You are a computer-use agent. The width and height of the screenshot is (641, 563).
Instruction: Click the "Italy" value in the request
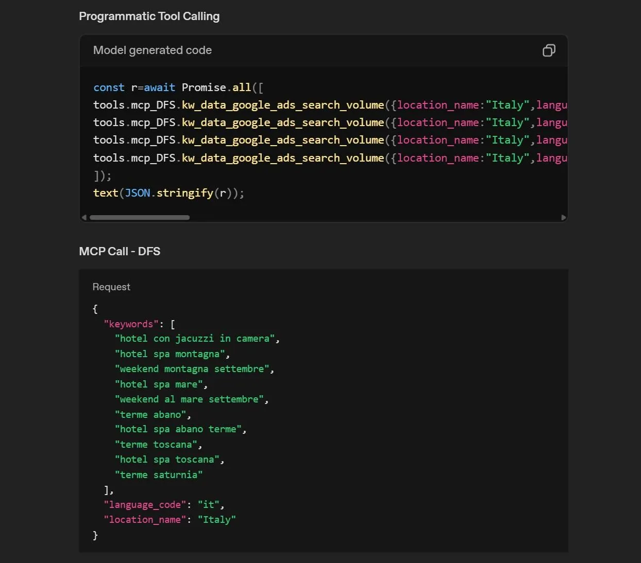click(x=217, y=520)
